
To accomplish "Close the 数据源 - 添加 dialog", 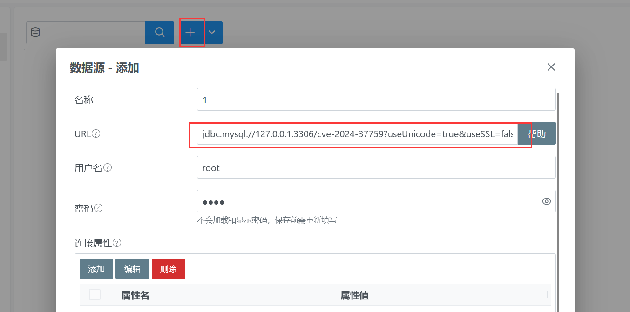I will click(x=551, y=67).
